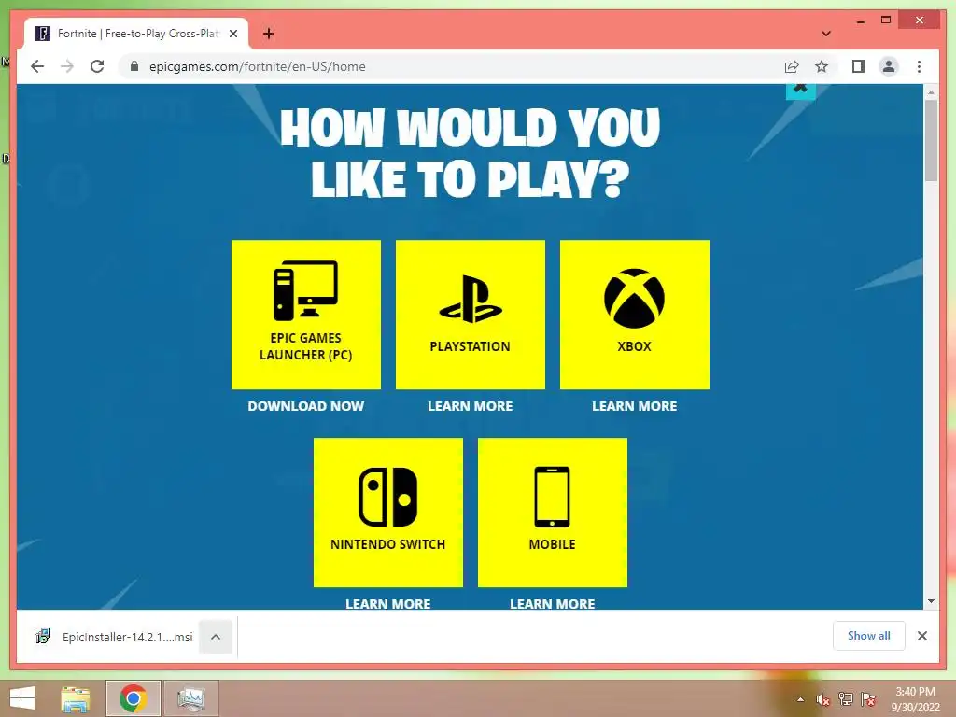The width and height of the screenshot is (956, 717).
Task: Switch to the Fortnite tab
Action: (x=136, y=34)
